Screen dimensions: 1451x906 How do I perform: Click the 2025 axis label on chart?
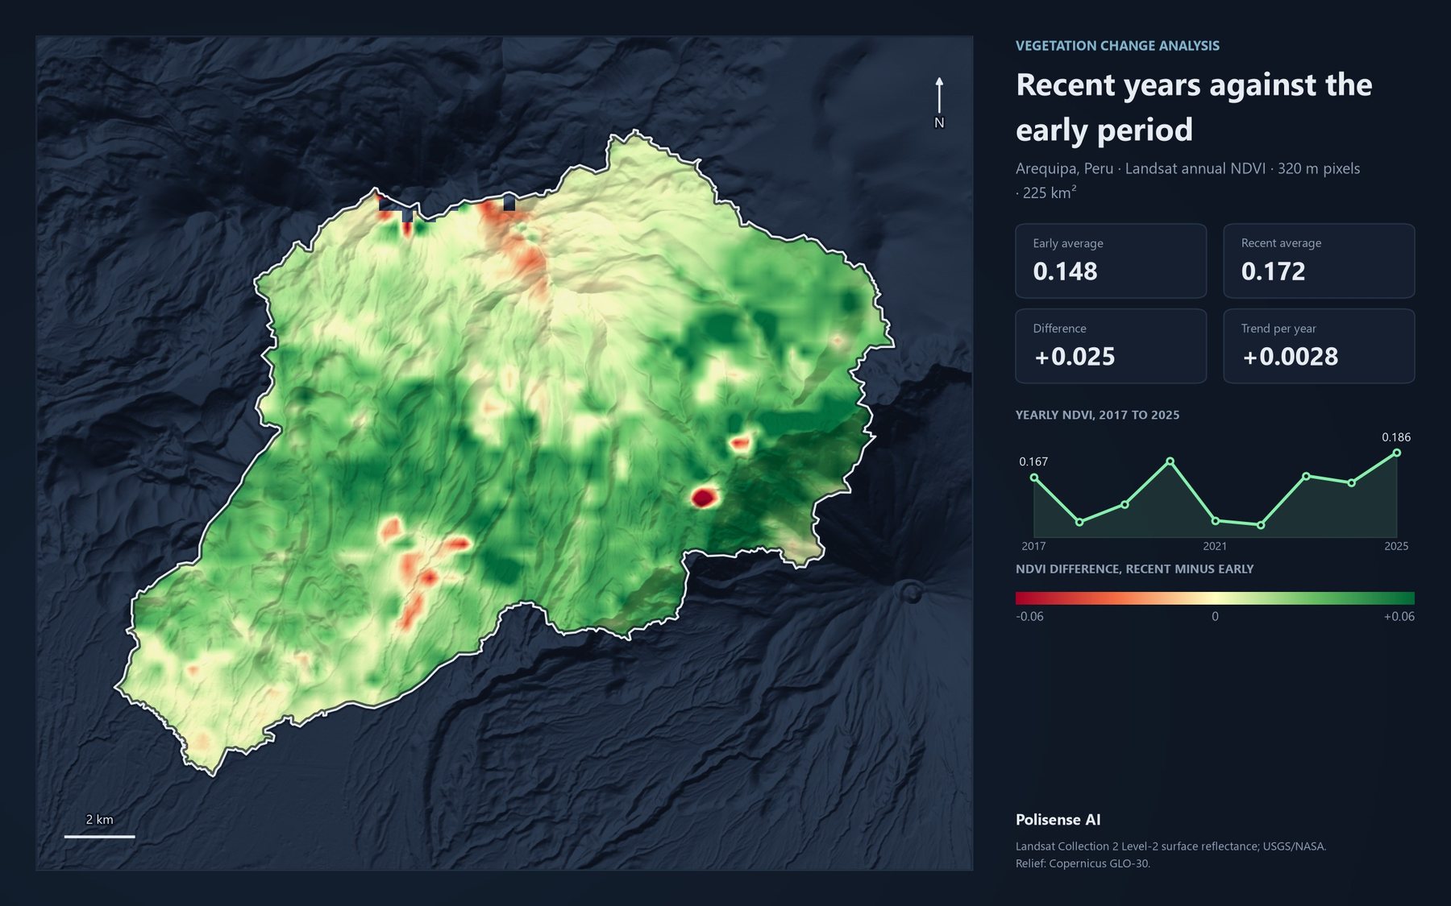(1396, 546)
